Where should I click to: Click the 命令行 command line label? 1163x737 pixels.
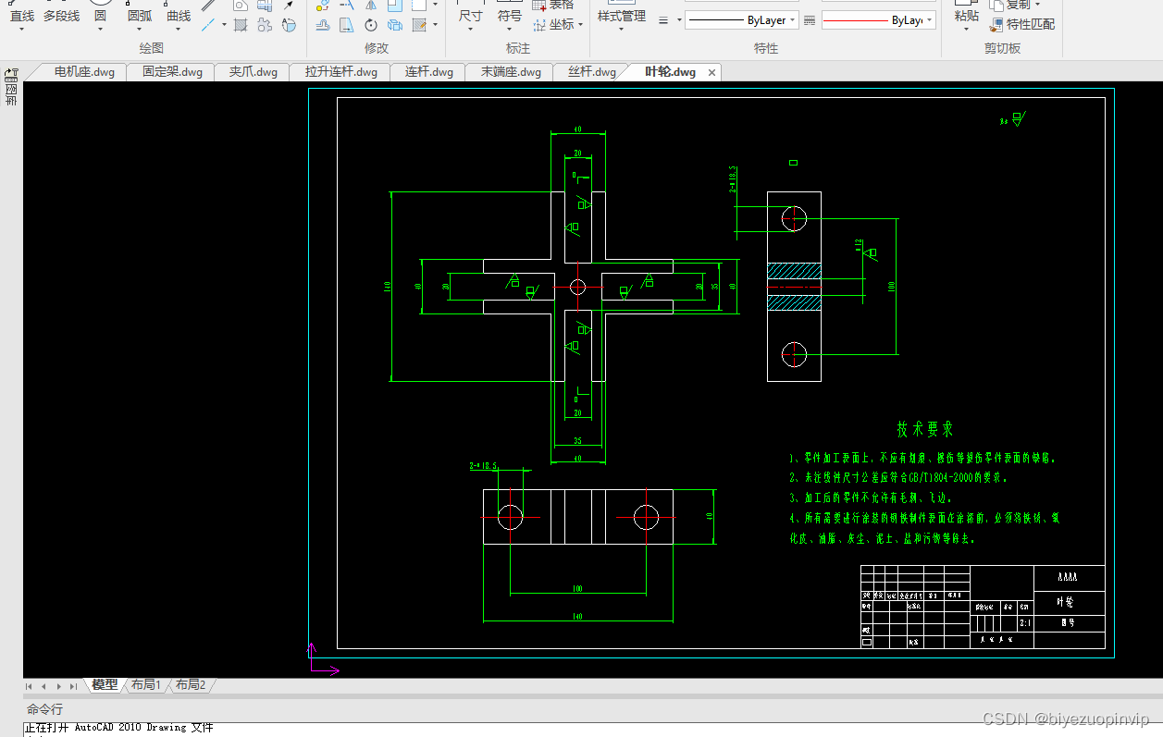tap(44, 709)
